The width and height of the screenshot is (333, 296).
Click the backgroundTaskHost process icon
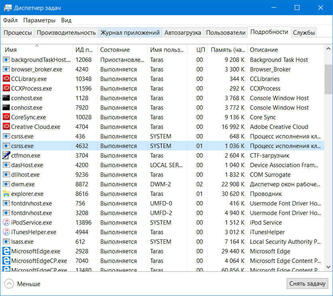pos(6,59)
